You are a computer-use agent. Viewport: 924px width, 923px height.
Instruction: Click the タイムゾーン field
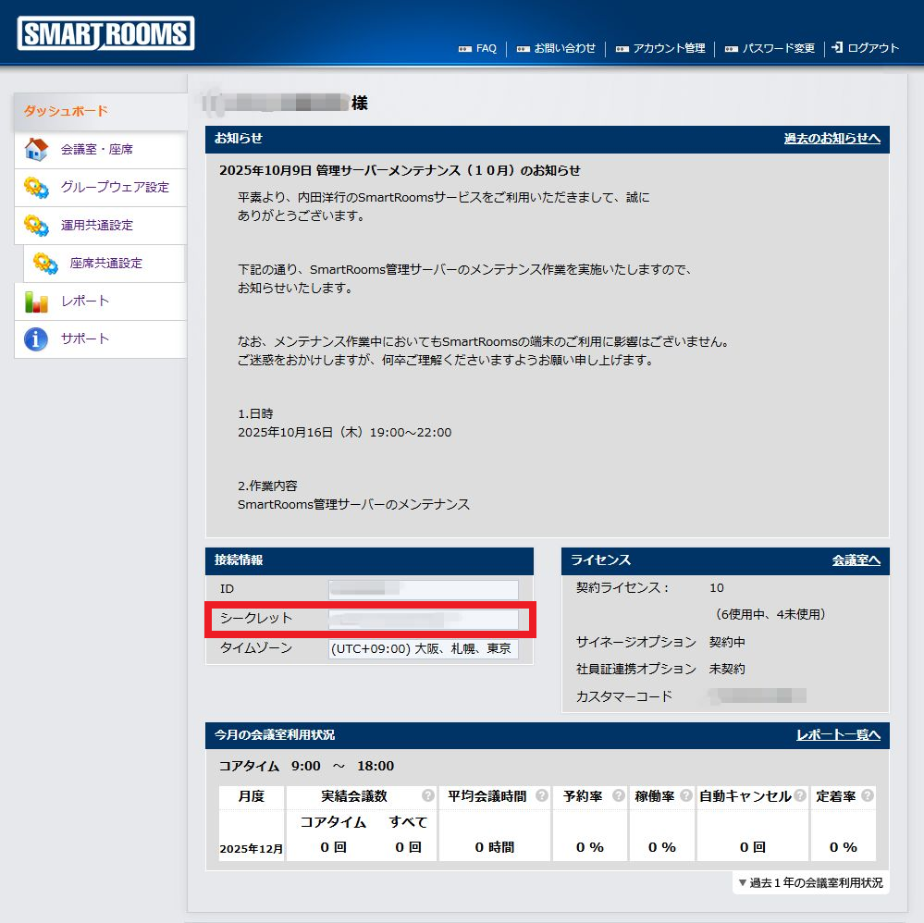click(x=424, y=648)
